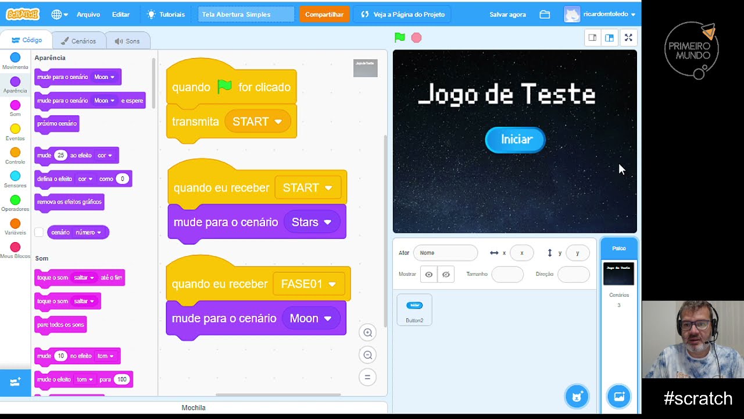Click the Tamanho size field

507,274
